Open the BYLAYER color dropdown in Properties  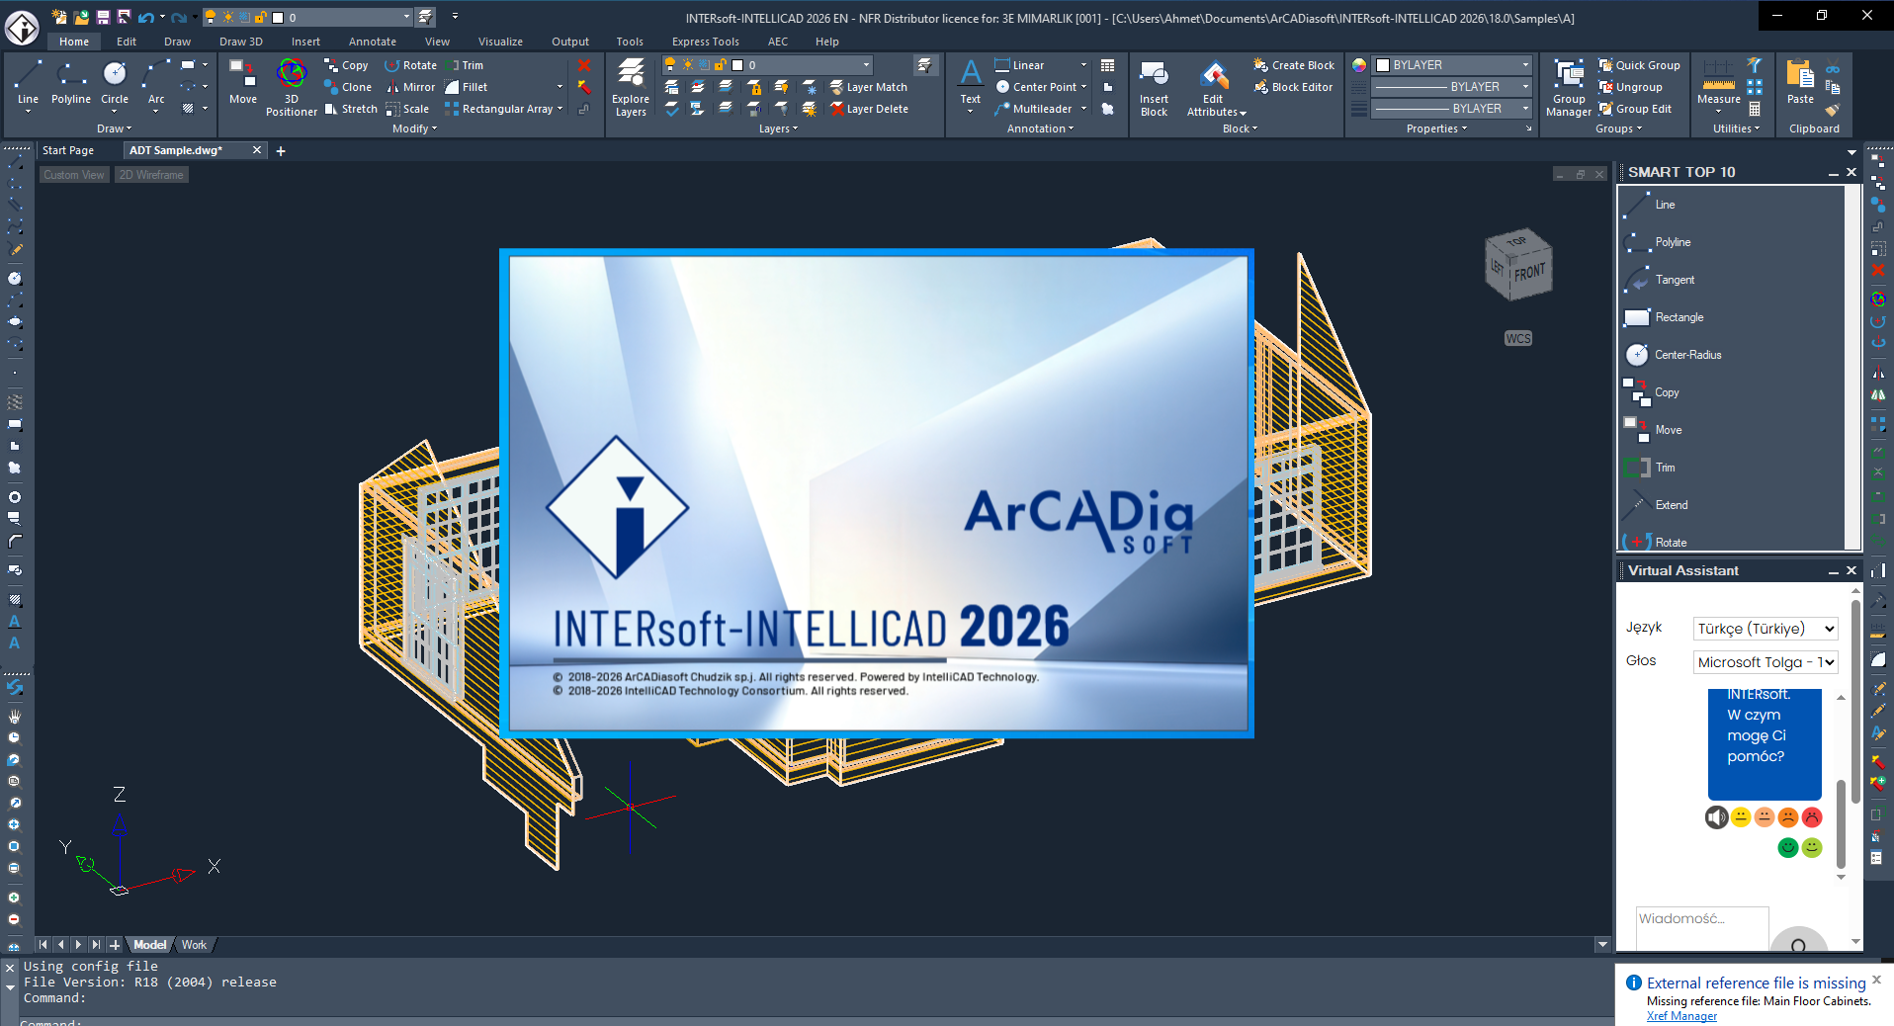pyautogui.click(x=1453, y=65)
